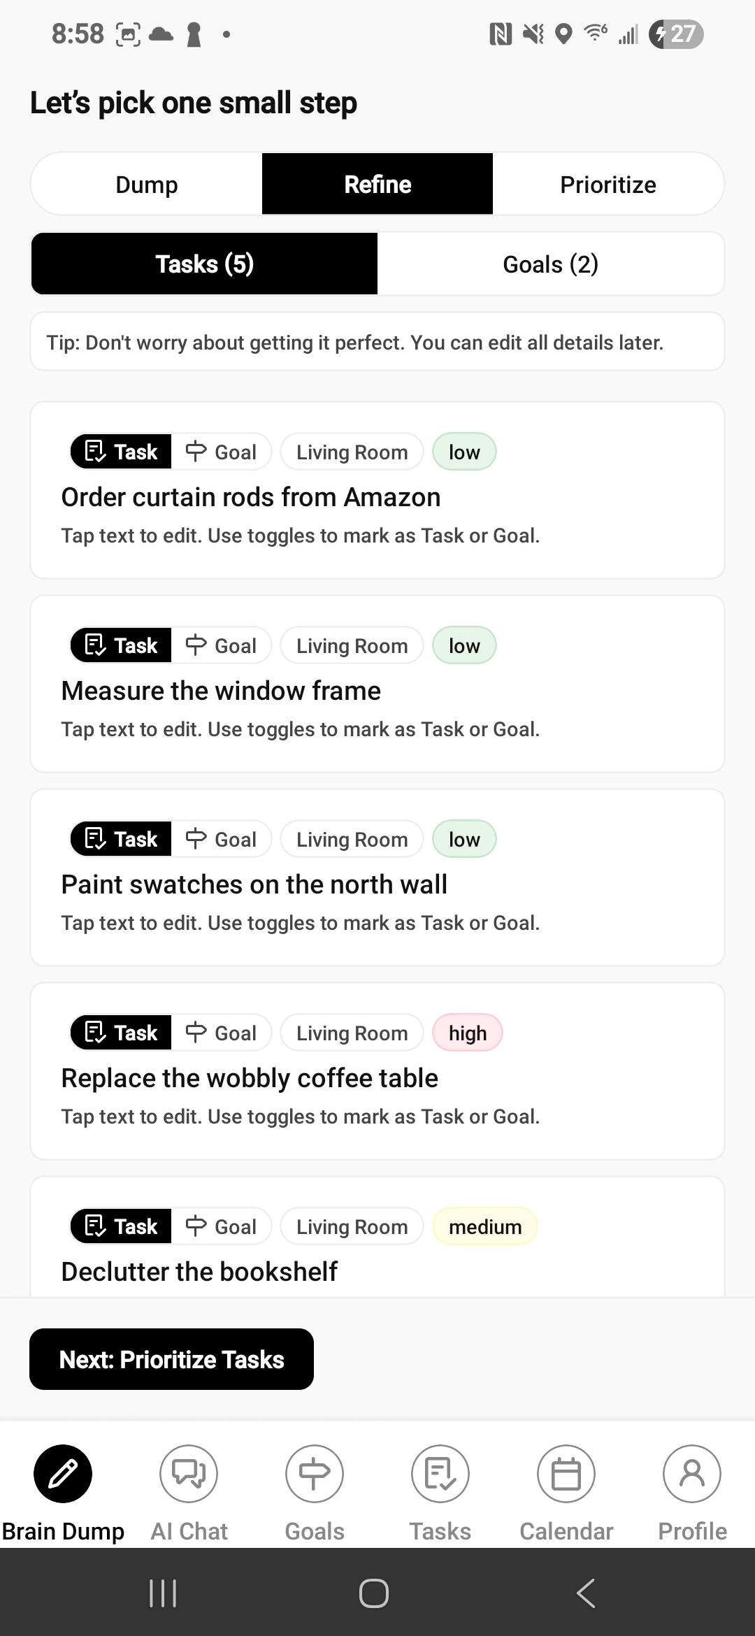Open the AI Chat icon in bottom navigation
This screenshot has height=1636, width=755.
[189, 1474]
